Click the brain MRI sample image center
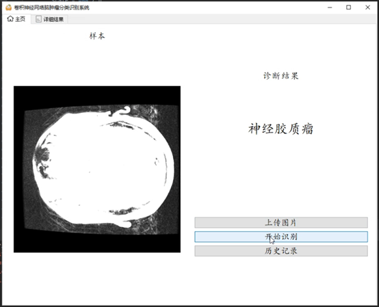379x307 pixels. pyautogui.click(x=97, y=169)
